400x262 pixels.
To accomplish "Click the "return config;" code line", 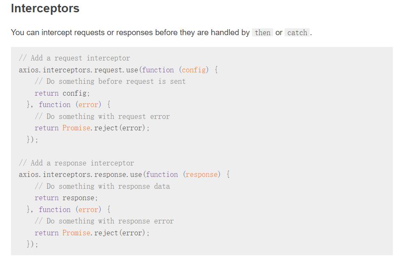I will pos(62,93).
